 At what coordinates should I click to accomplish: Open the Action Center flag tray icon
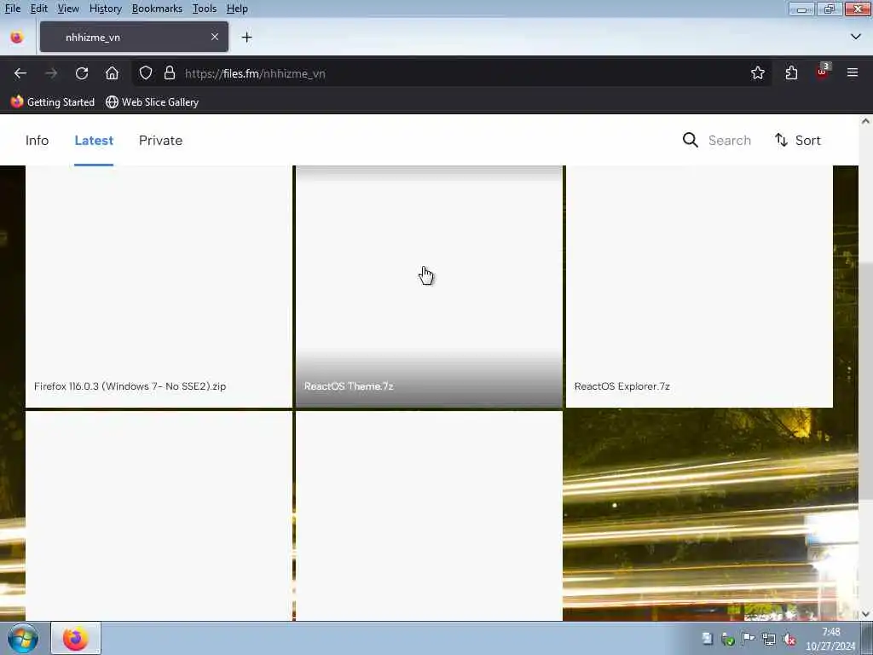point(748,639)
